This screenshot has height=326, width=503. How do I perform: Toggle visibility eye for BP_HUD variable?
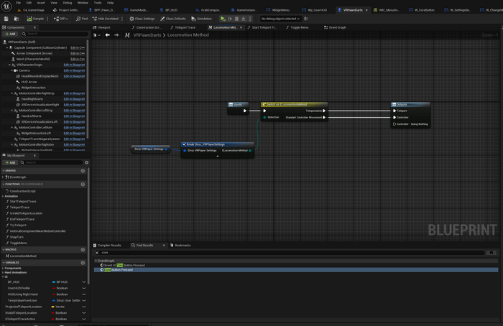coord(84,282)
